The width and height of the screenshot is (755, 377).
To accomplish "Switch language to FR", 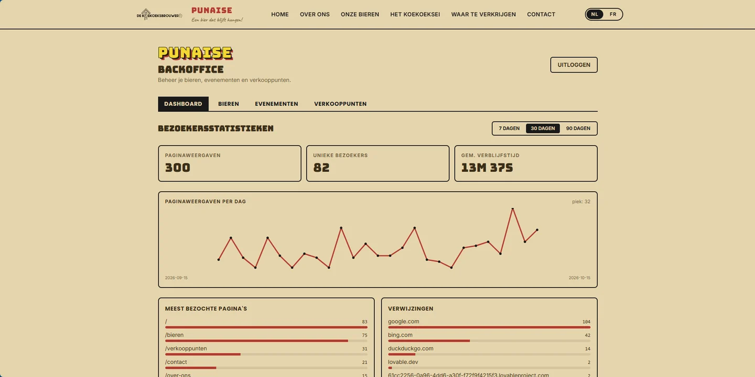I will (613, 14).
